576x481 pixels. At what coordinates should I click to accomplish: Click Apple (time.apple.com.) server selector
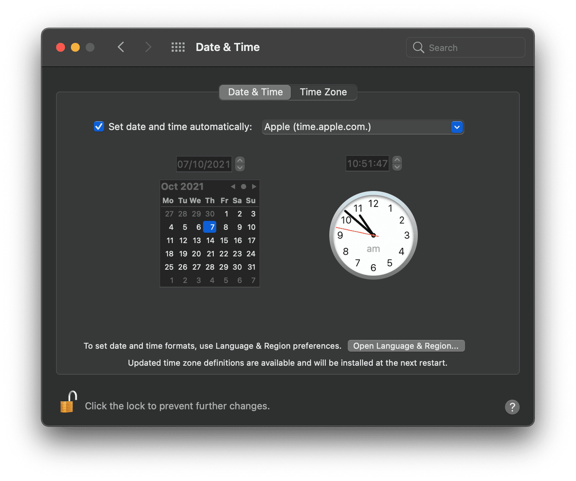point(363,127)
